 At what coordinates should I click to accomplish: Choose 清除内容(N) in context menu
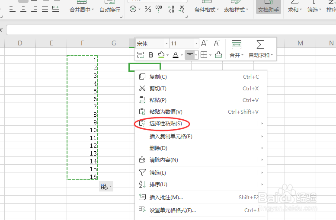point(201,160)
